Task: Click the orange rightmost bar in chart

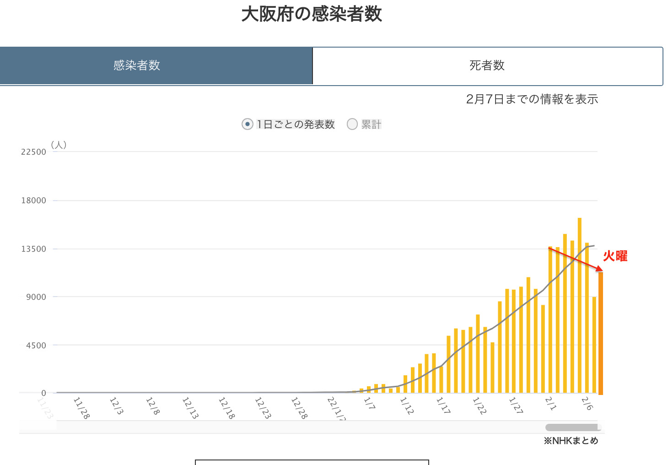Action: pos(601,333)
